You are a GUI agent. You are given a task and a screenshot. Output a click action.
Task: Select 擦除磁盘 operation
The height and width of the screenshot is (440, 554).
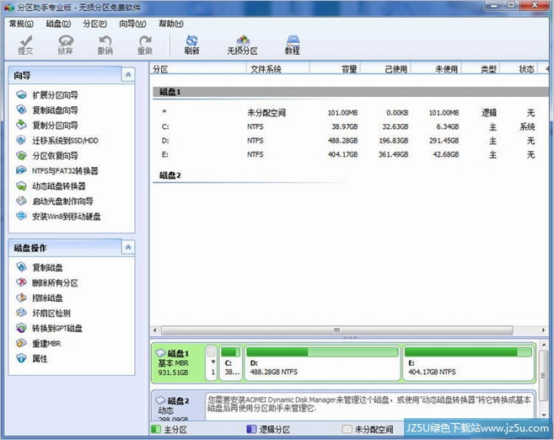[40, 298]
